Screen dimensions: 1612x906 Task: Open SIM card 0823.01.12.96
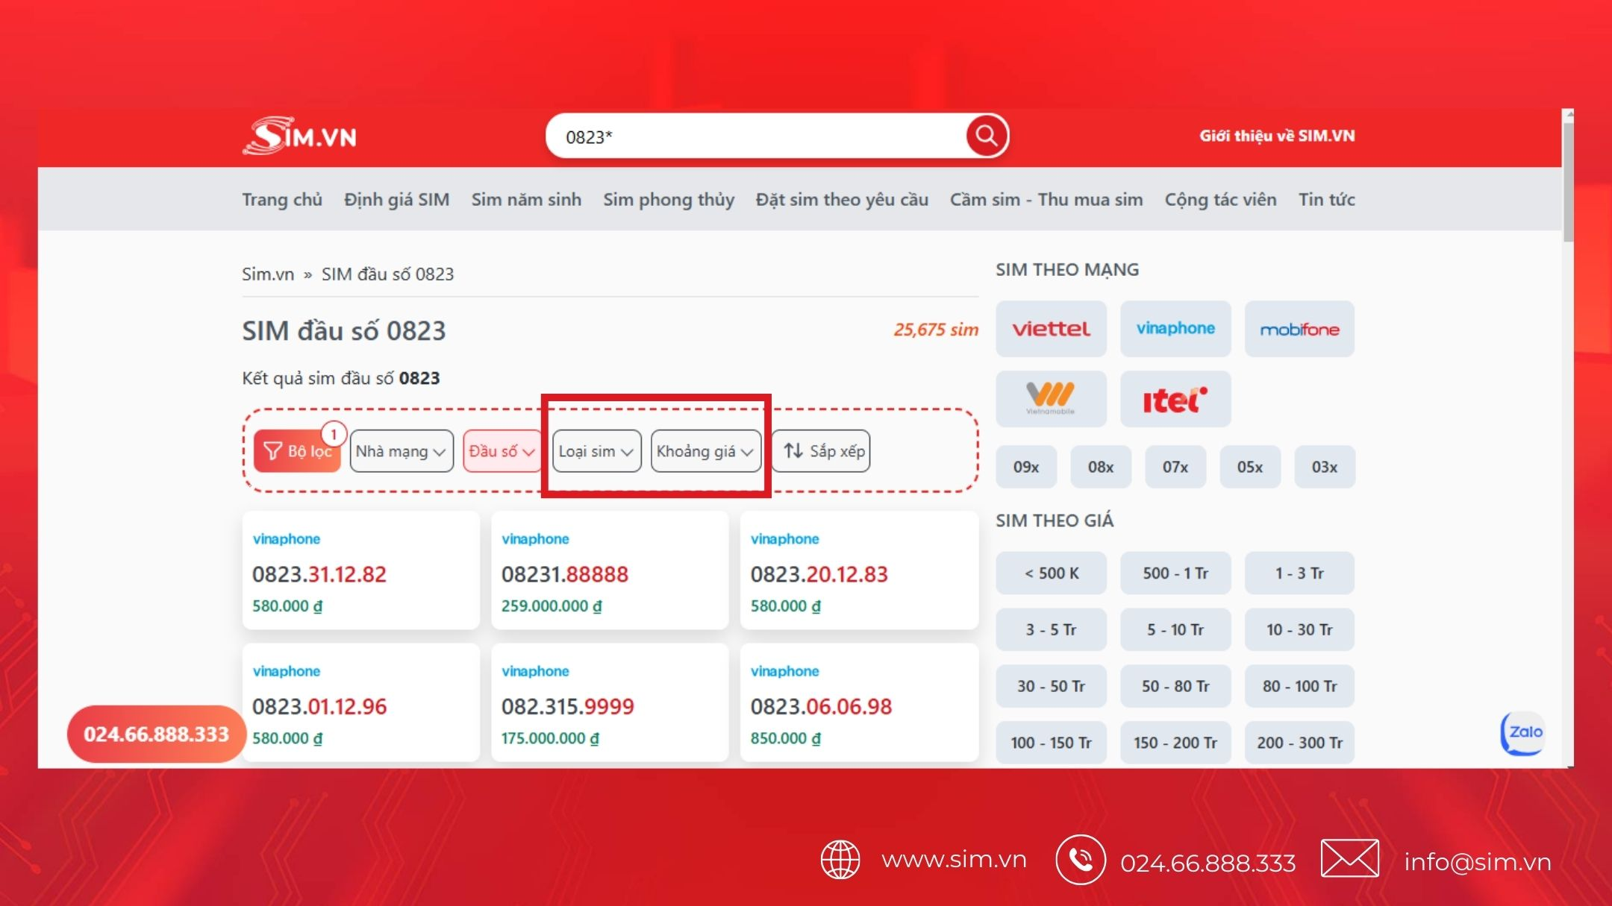tap(360, 702)
